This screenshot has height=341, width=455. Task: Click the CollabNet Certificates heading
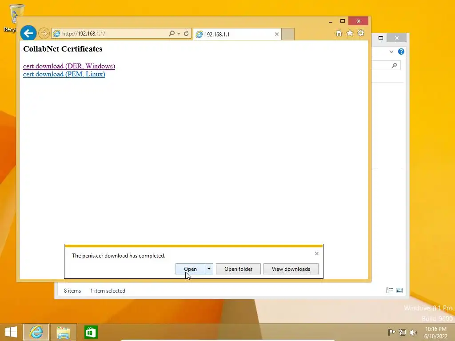coord(63,49)
